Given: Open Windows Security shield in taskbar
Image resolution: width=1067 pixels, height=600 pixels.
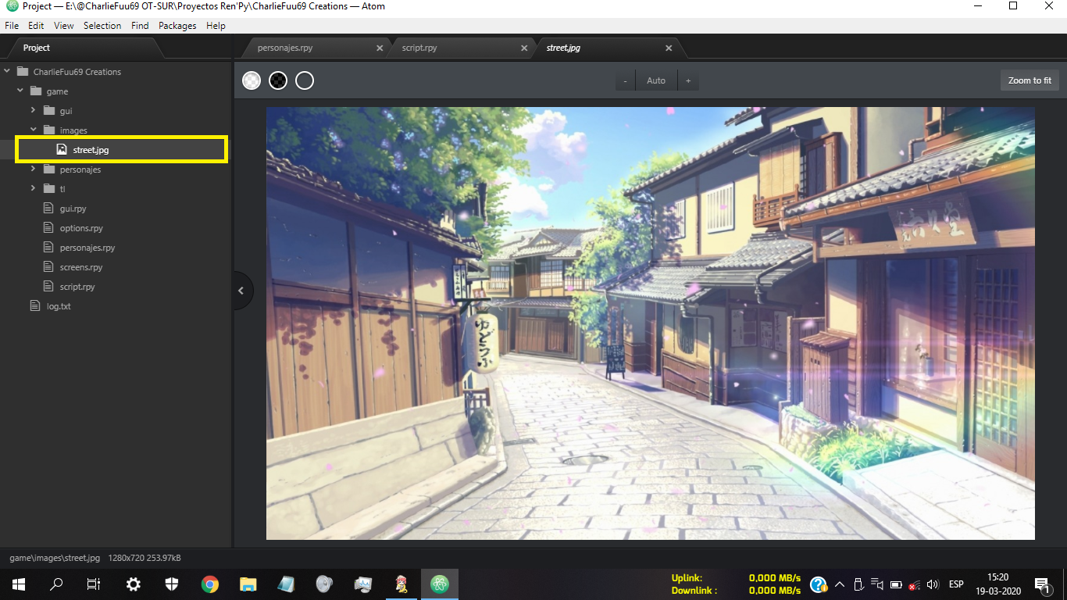Looking at the screenshot, I should (x=172, y=584).
